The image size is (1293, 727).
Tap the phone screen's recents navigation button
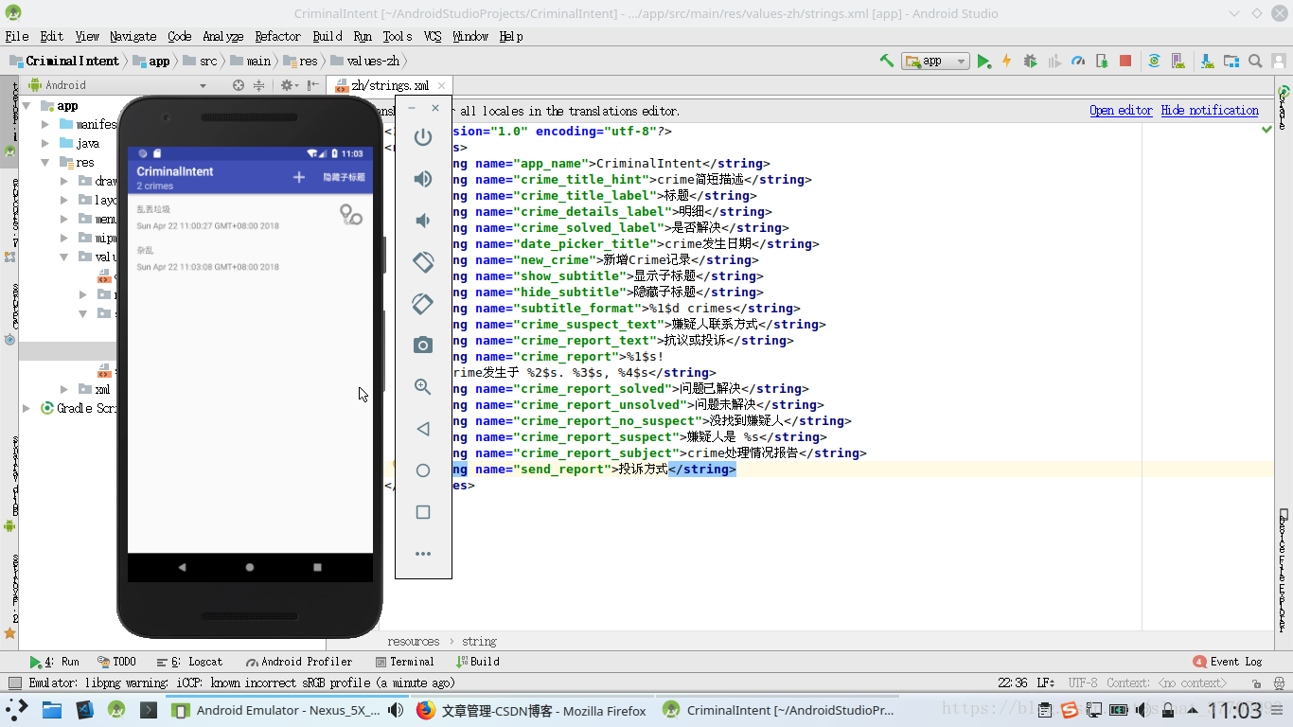pos(317,567)
